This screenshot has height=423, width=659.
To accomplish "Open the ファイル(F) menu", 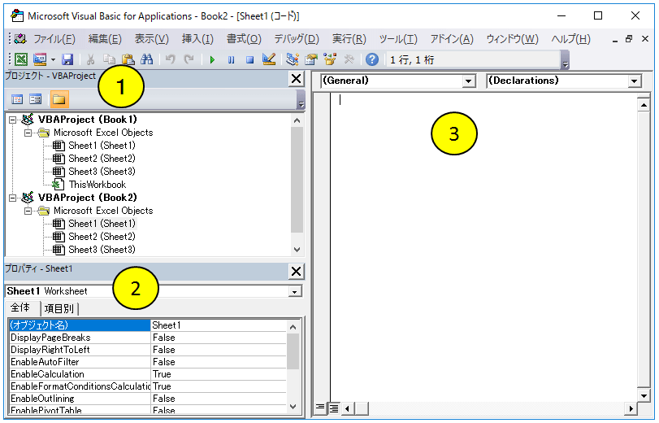I will point(54,39).
